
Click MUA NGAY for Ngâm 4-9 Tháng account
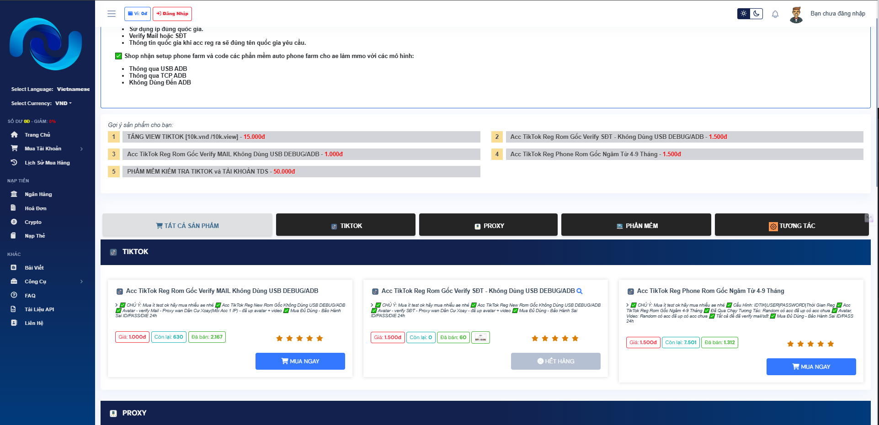click(811, 367)
